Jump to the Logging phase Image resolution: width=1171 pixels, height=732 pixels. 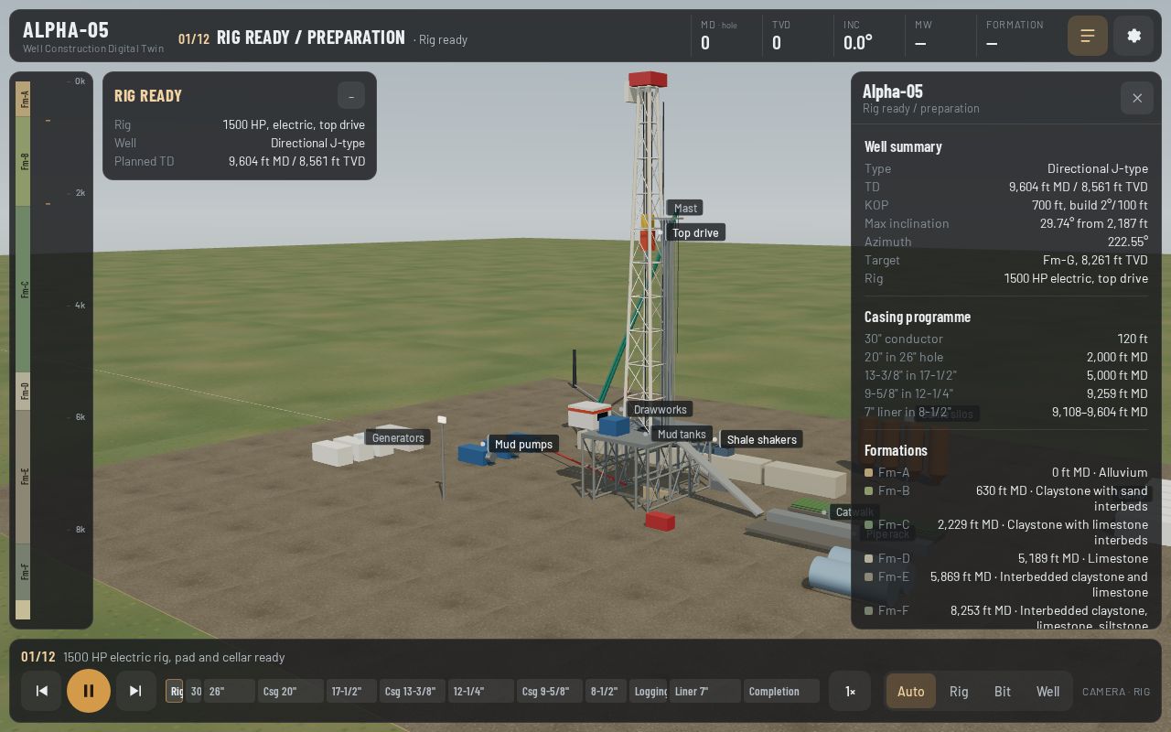point(650,691)
